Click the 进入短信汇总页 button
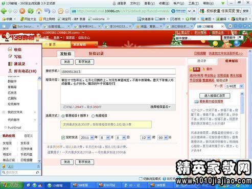 click(x=215, y=96)
